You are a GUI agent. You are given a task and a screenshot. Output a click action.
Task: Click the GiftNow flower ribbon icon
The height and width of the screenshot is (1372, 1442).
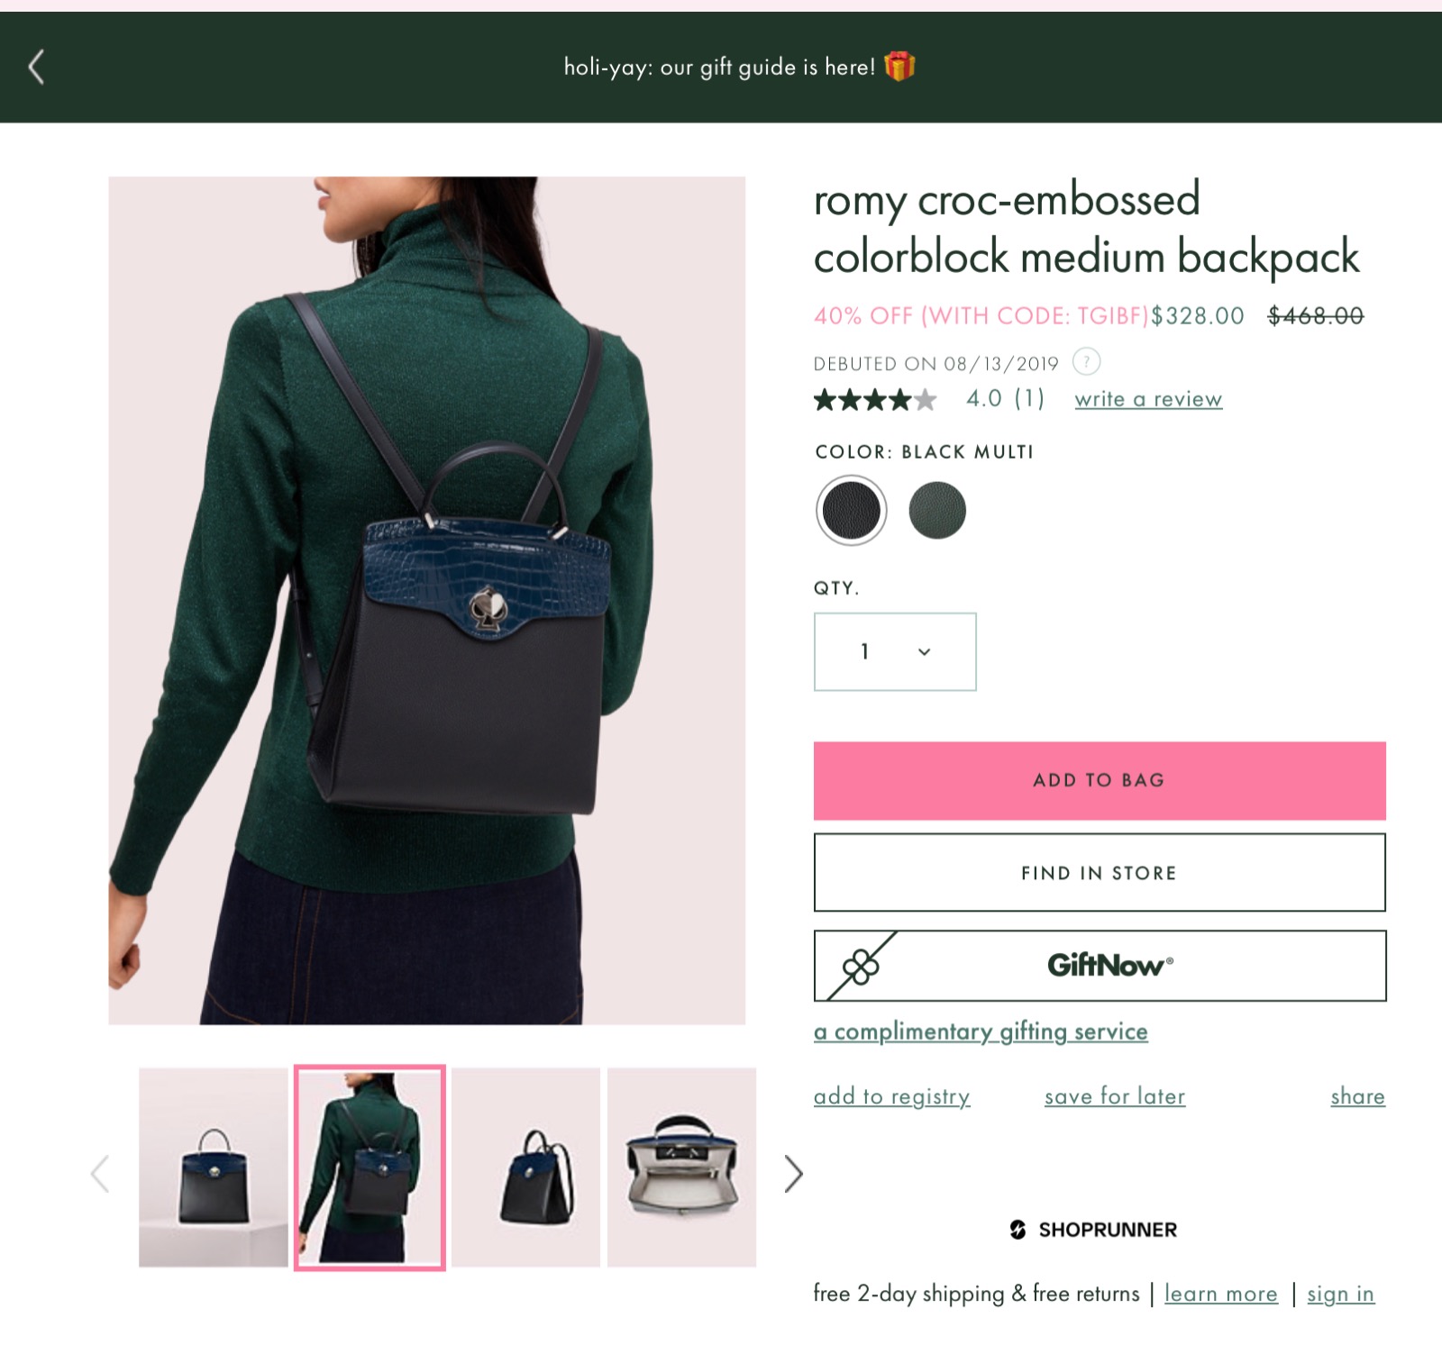click(861, 967)
